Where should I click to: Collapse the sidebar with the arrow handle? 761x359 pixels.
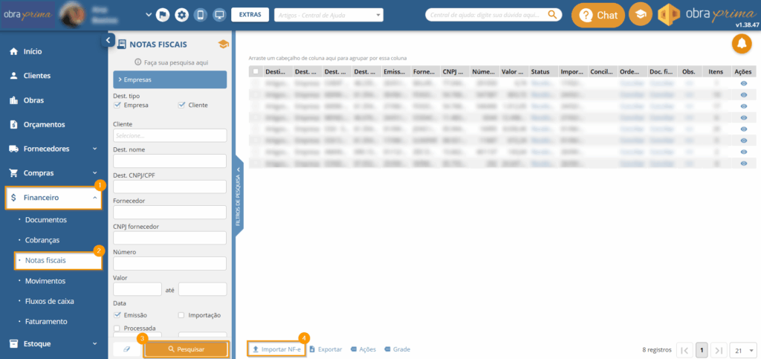pos(107,41)
